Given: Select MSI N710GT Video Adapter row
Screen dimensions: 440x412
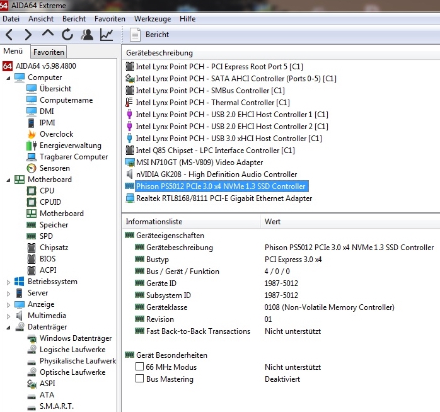Looking at the screenshot, I should tap(200, 163).
